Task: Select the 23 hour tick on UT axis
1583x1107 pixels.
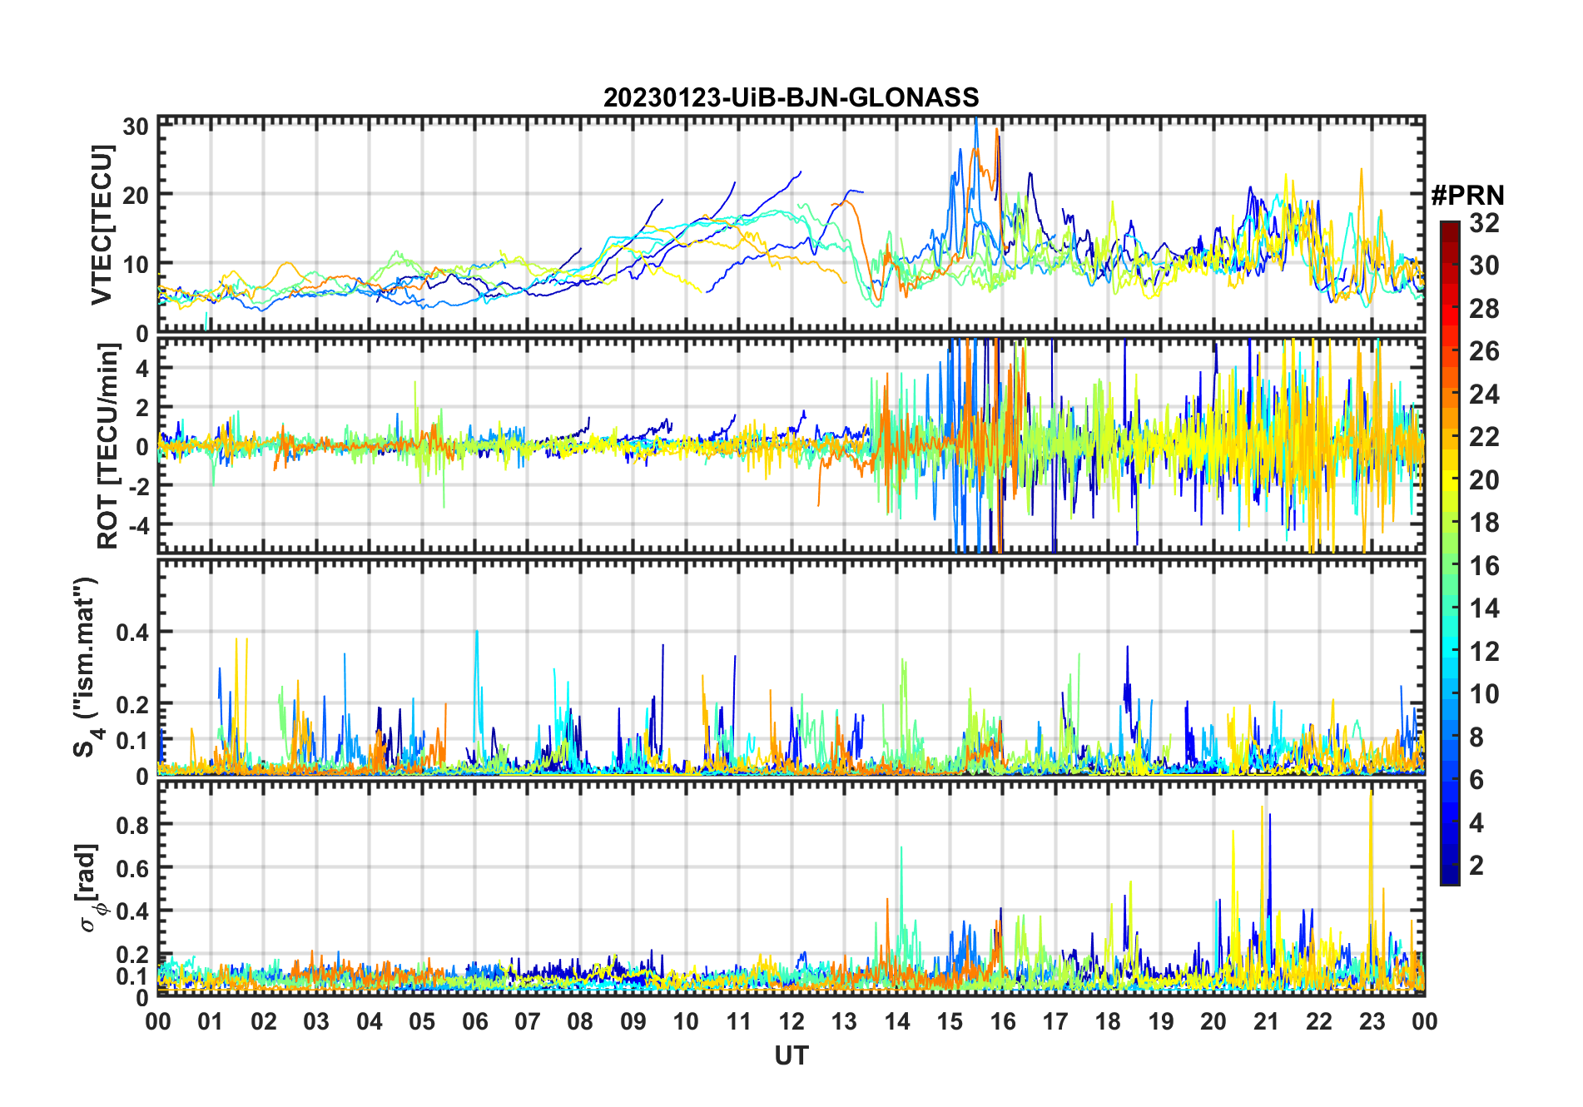Action: [1372, 1021]
